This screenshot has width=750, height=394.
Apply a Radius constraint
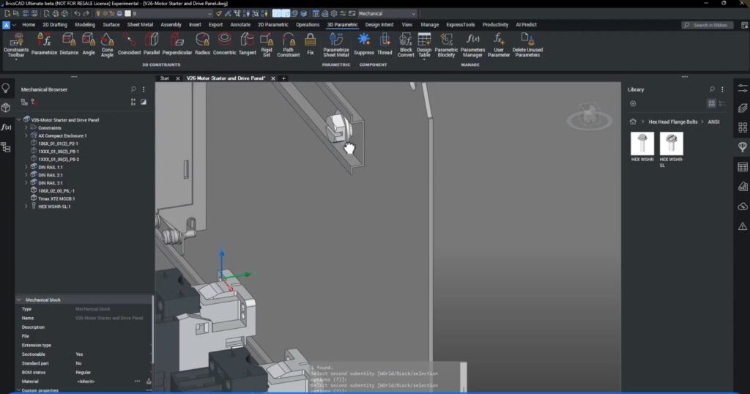tap(202, 44)
